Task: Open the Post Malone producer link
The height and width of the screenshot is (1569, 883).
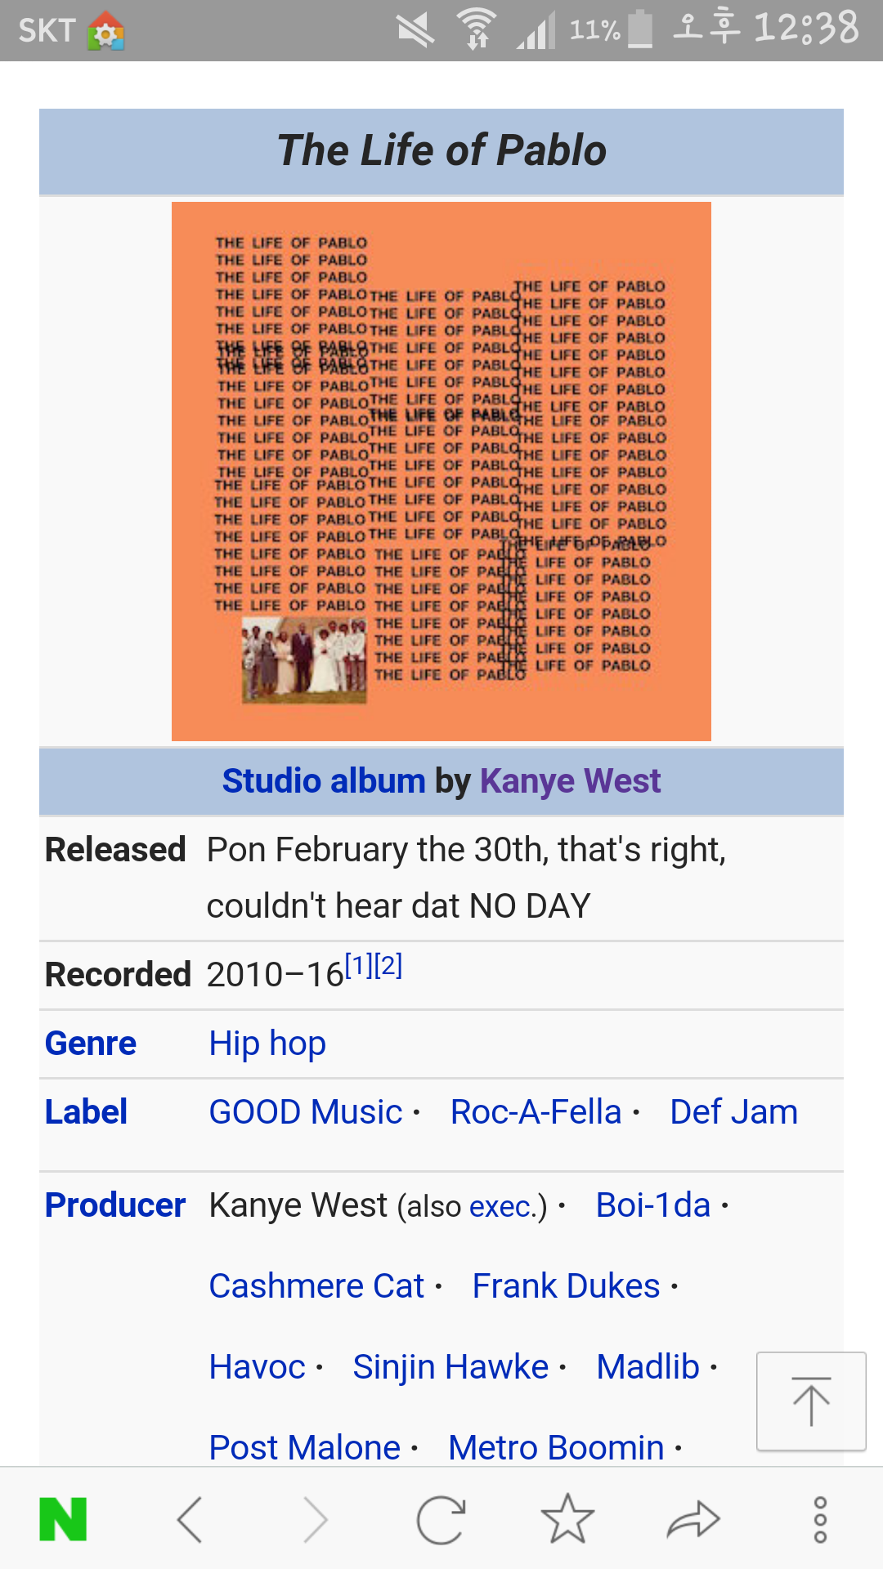Action: click(x=305, y=1448)
